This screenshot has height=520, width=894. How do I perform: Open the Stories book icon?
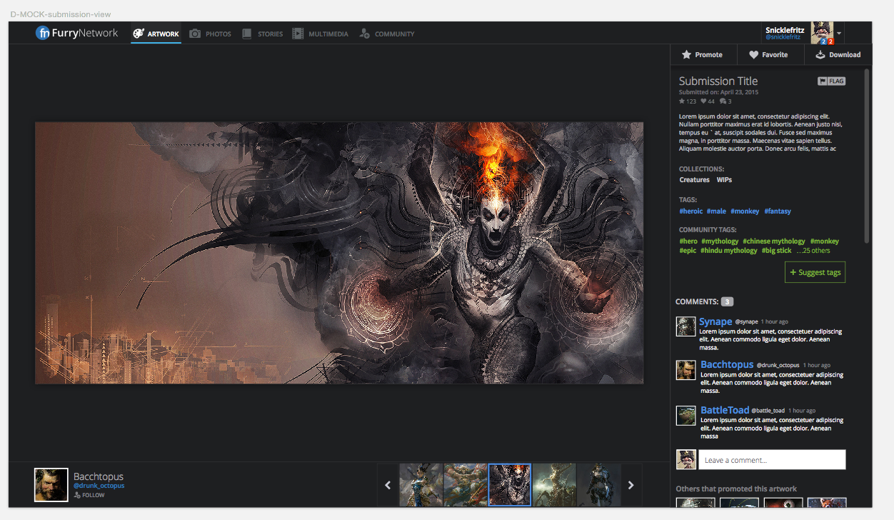coord(246,34)
